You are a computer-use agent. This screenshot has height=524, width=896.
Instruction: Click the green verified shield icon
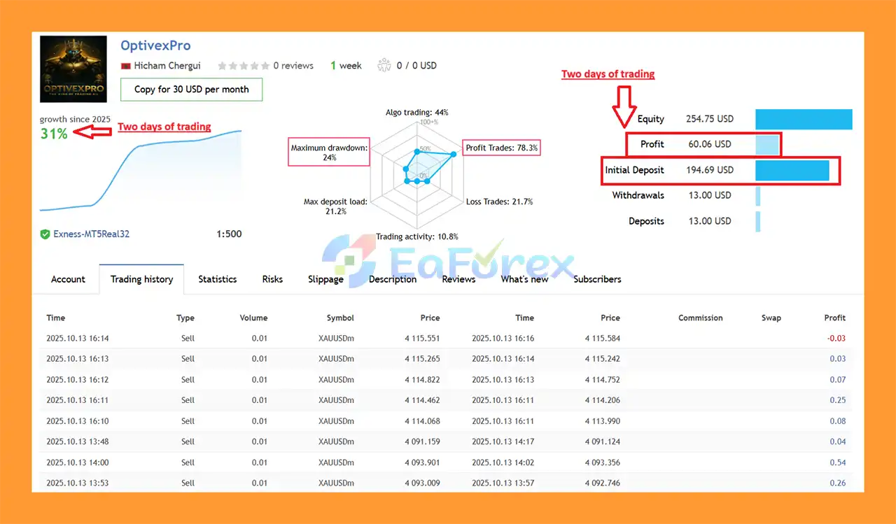click(45, 234)
